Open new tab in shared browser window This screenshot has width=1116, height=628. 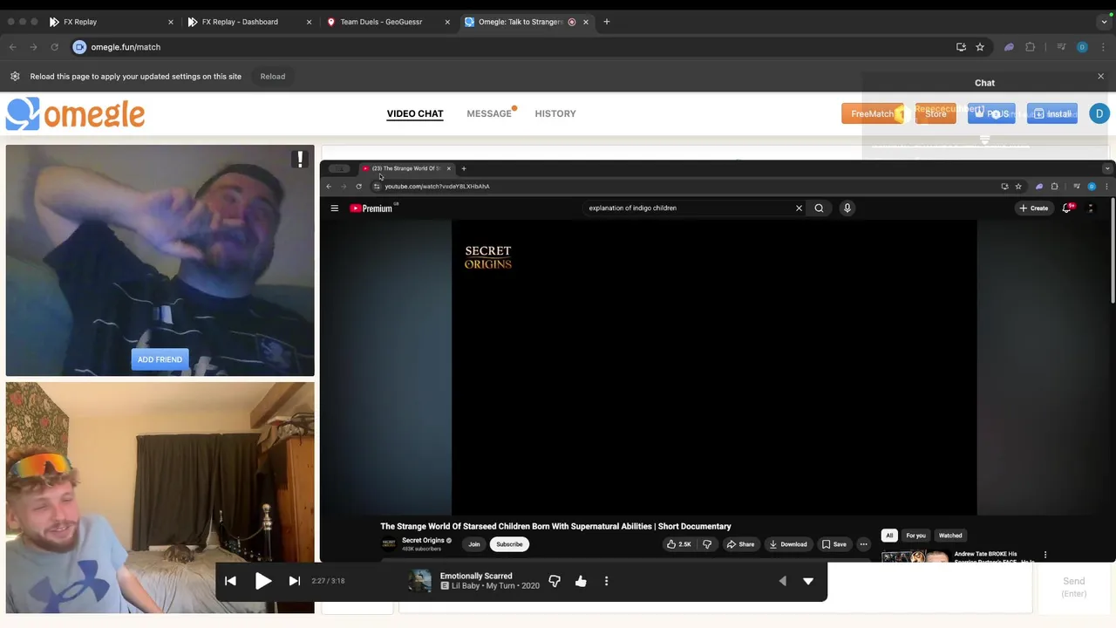(464, 168)
